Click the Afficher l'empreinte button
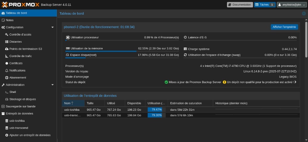308x142 pixels. point(284,27)
